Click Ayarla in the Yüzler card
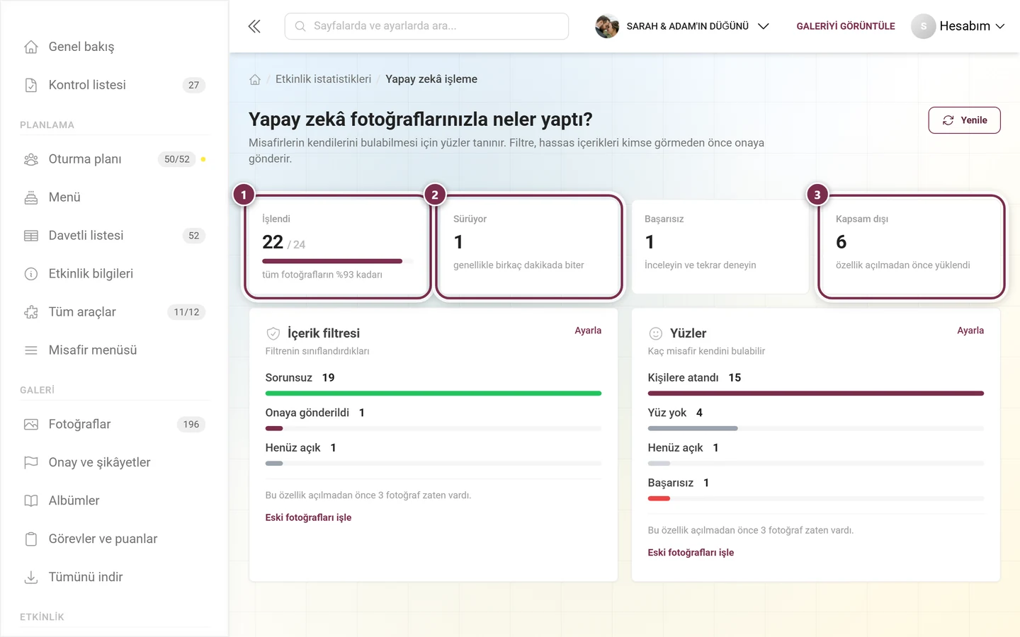 point(970,331)
